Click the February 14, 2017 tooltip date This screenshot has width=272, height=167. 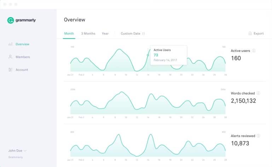tap(165, 60)
